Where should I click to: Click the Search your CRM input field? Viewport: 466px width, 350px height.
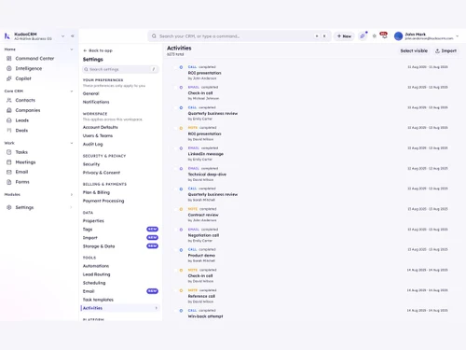coord(240,36)
